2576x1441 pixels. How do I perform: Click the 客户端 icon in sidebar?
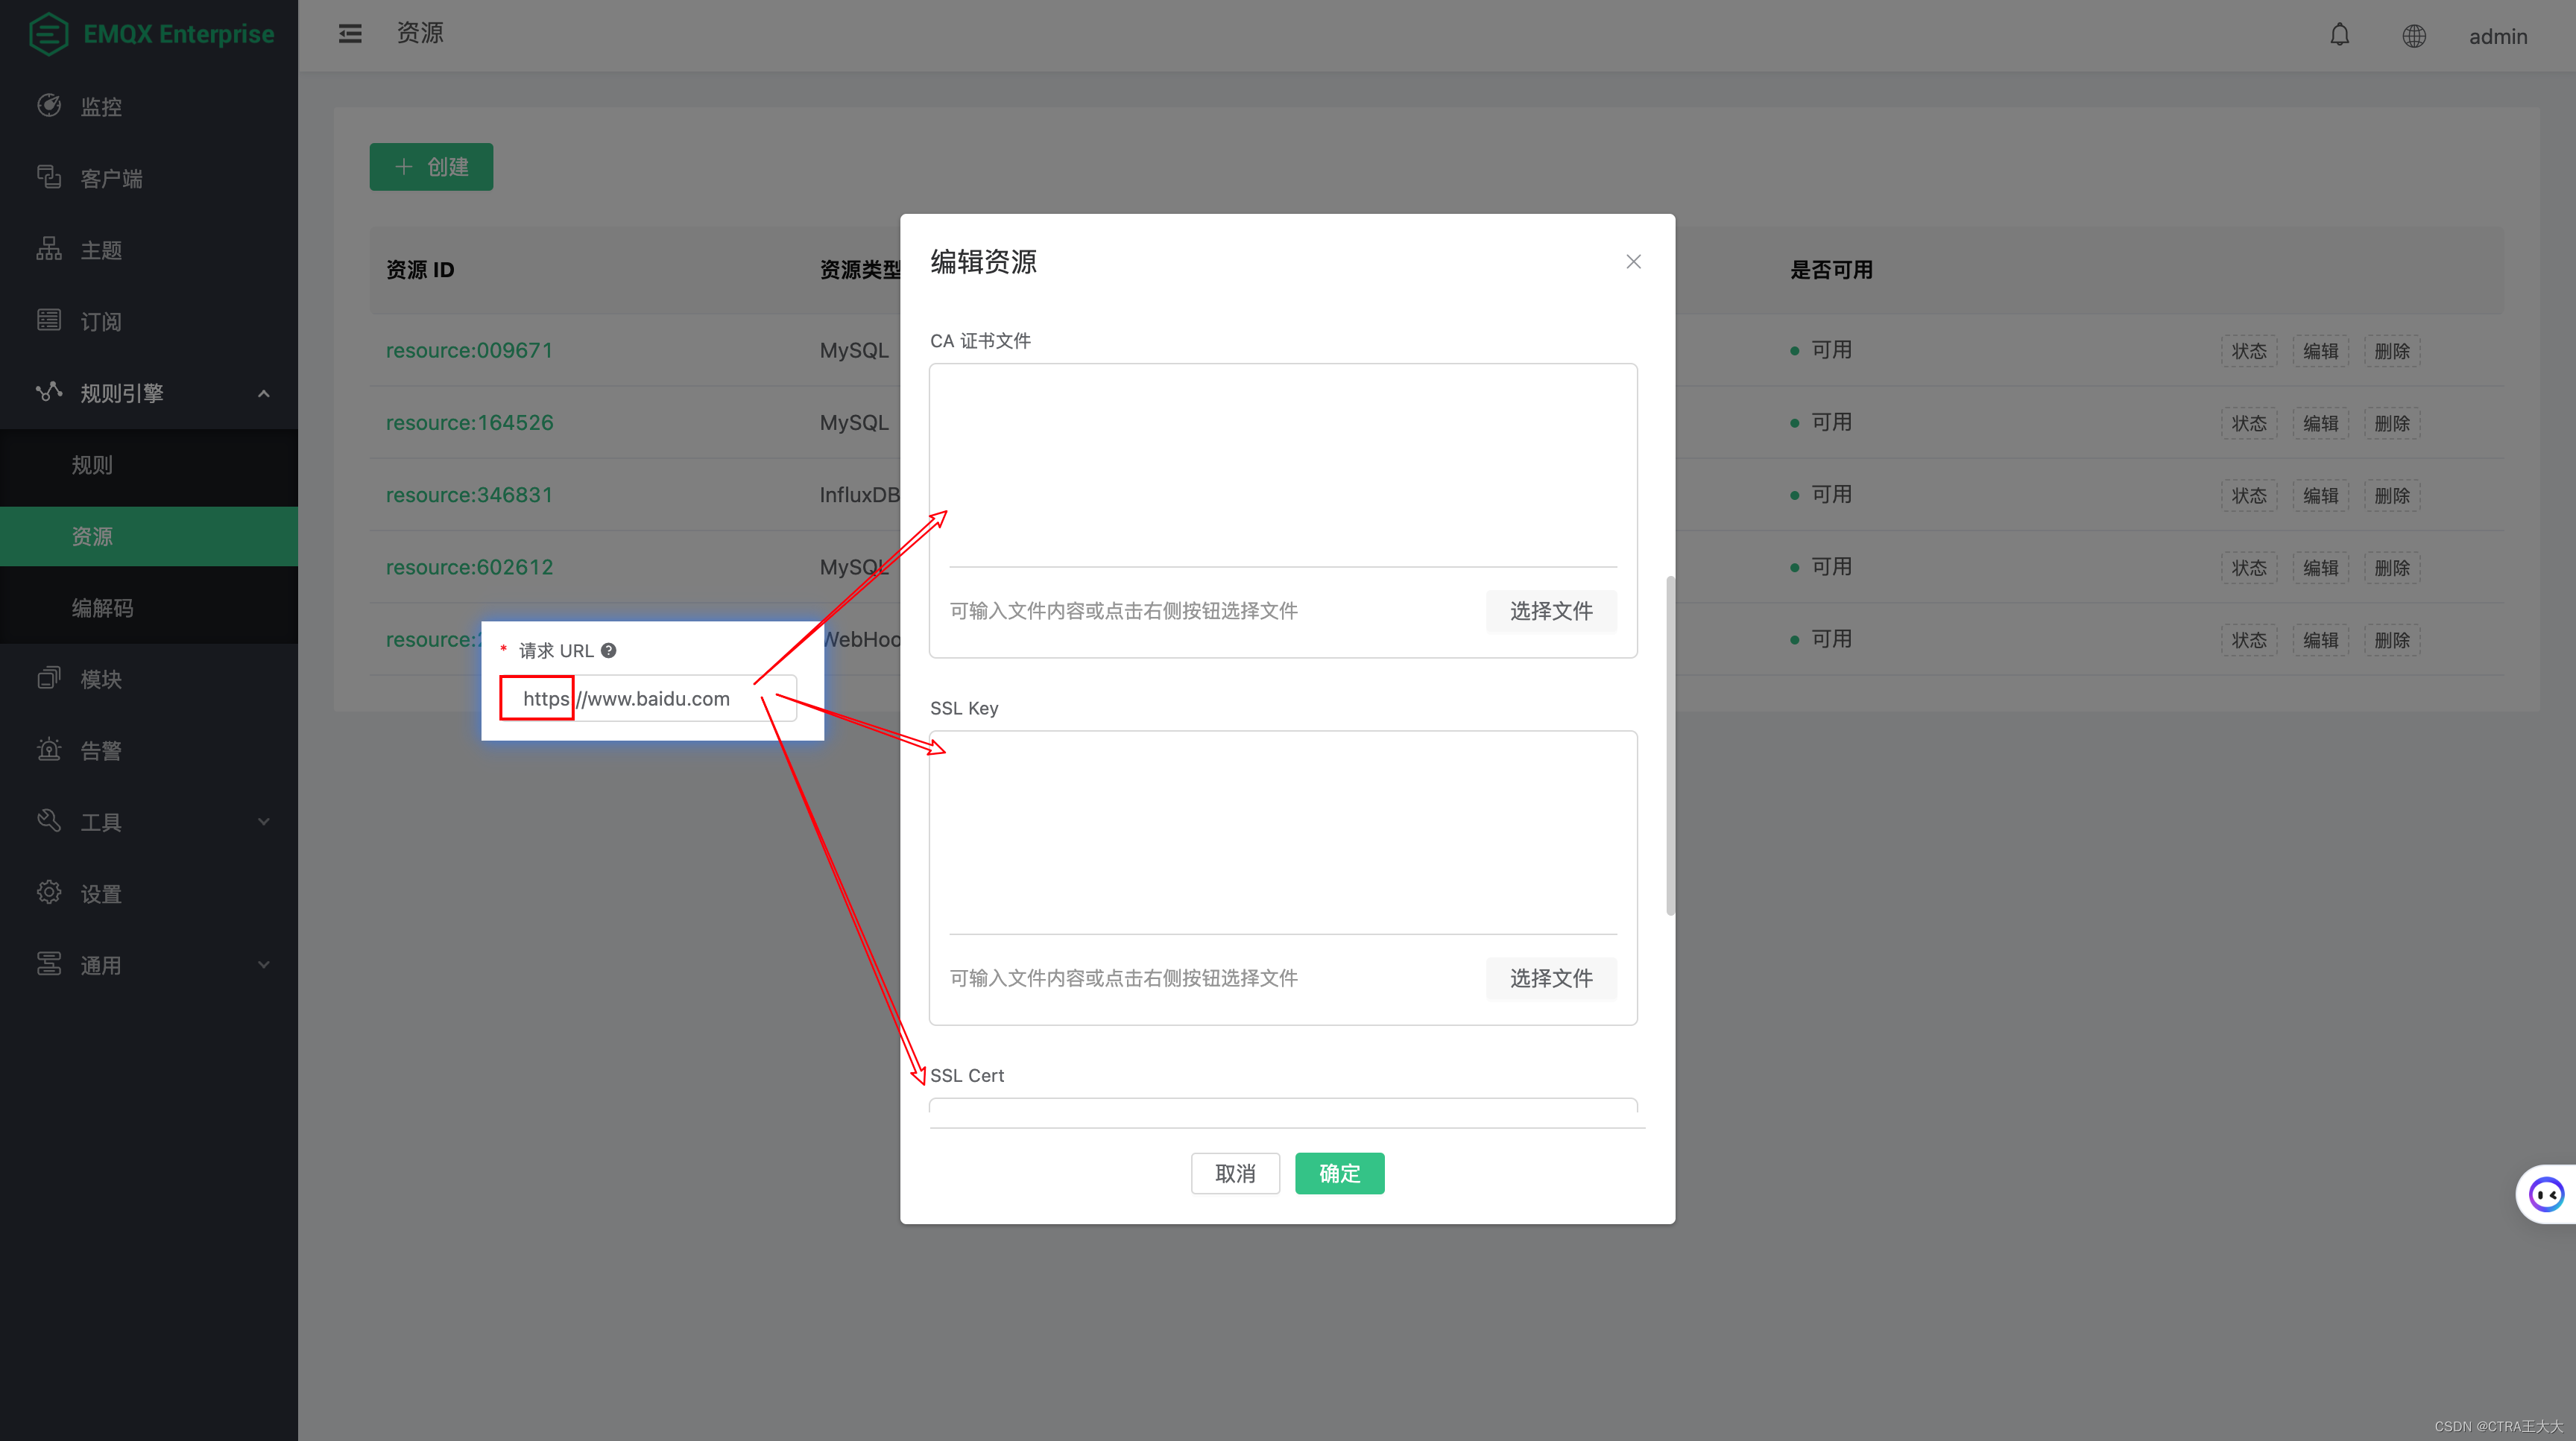click(x=48, y=177)
